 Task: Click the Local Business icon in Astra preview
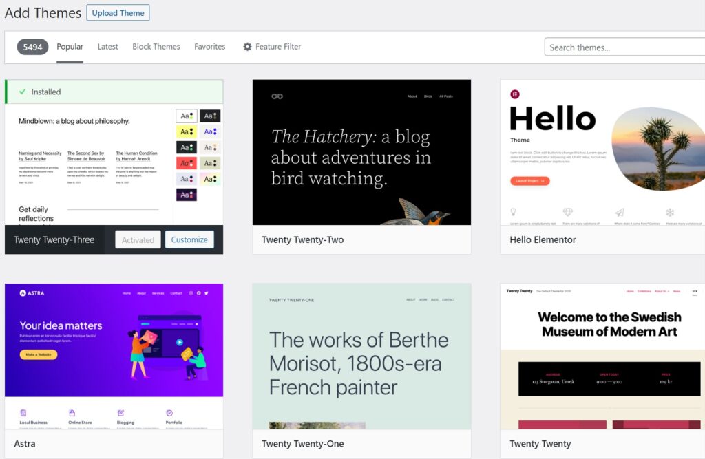[23, 413]
